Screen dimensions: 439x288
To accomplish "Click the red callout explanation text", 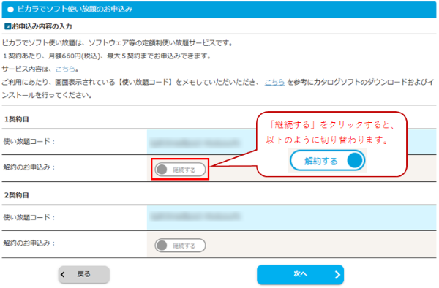I will 331,132.
